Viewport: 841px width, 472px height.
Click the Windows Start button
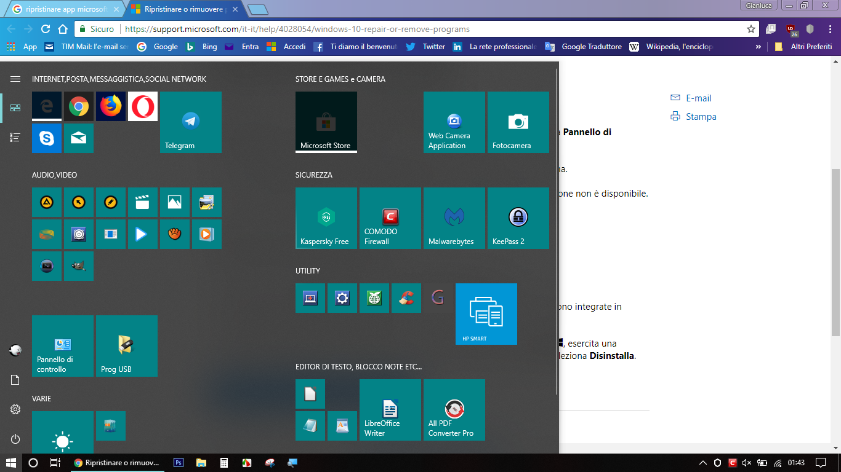pyautogui.click(x=10, y=463)
